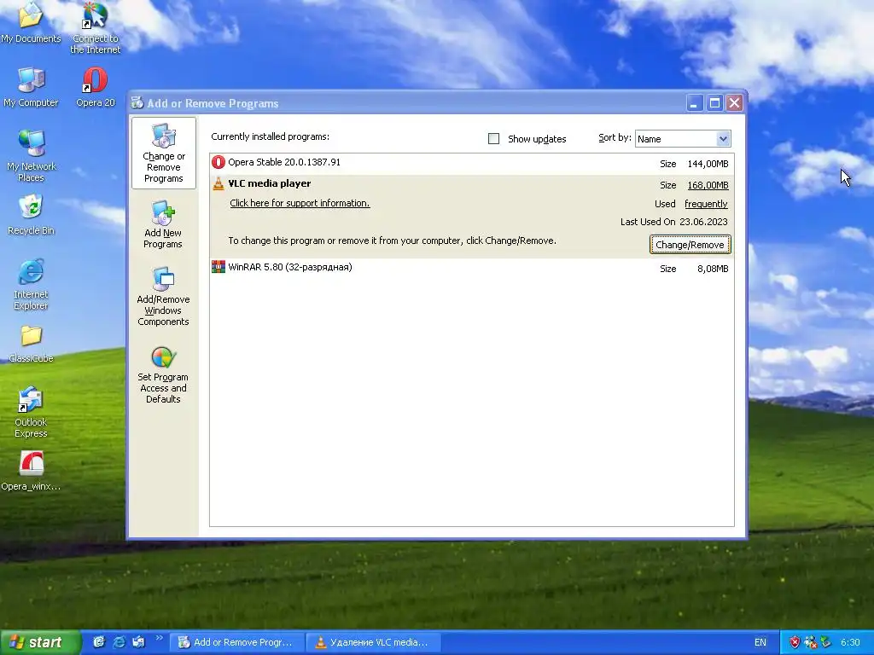Expand quick launch overflow chevron
874x655 pixels.
(160, 638)
